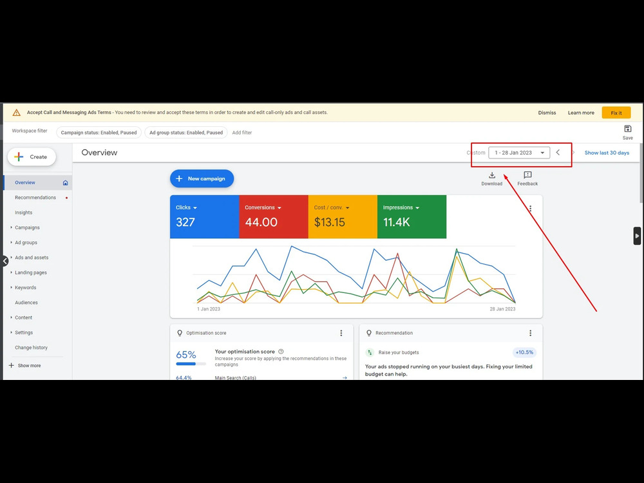Click the warning triangle icon in banner
644x483 pixels.
(x=17, y=113)
